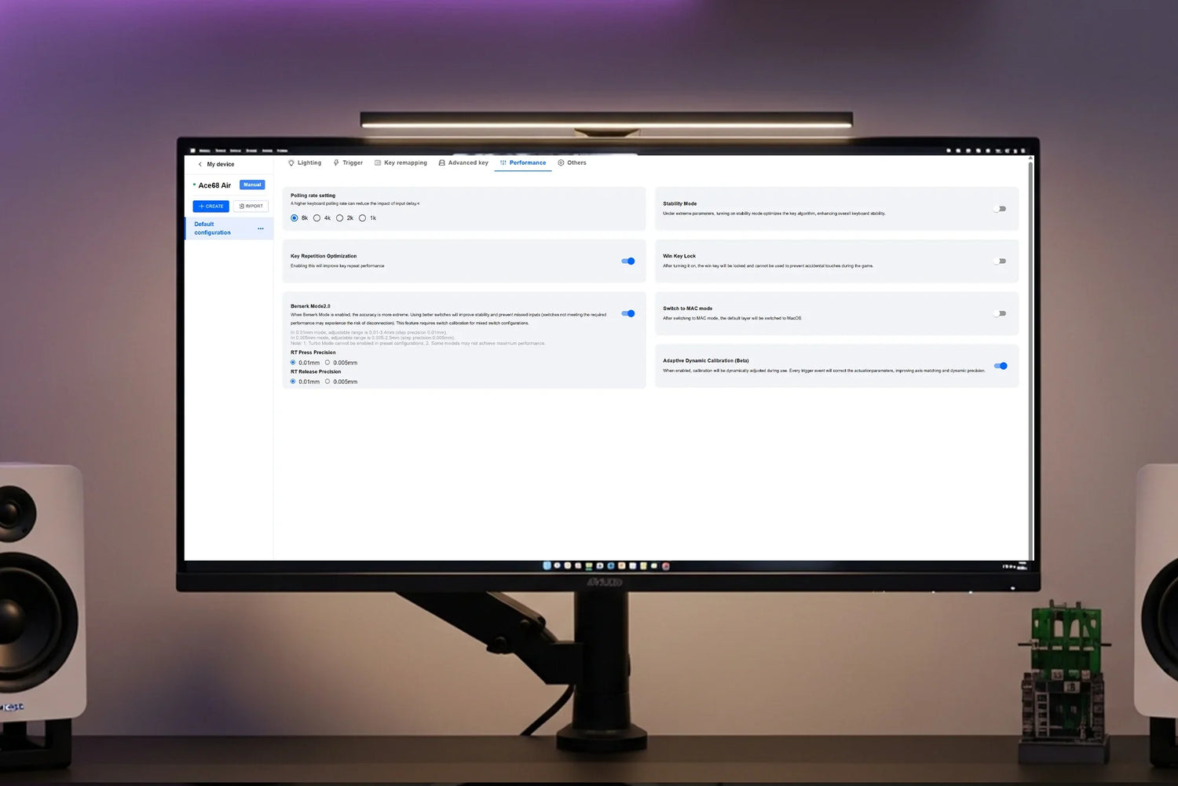This screenshot has width=1178, height=786.
Task: Toggle Switch to MAC mode on
Action: tap(1000, 313)
